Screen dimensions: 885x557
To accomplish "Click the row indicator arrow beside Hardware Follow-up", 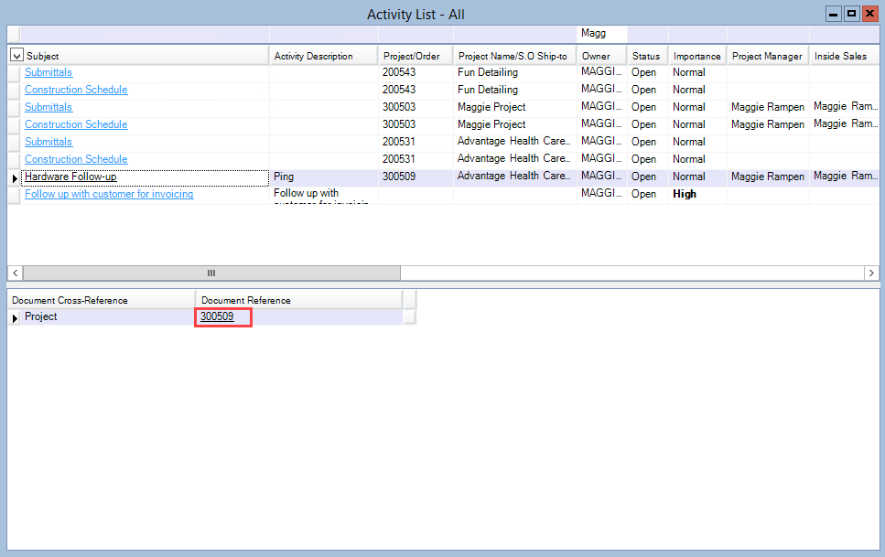I will [x=14, y=177].
